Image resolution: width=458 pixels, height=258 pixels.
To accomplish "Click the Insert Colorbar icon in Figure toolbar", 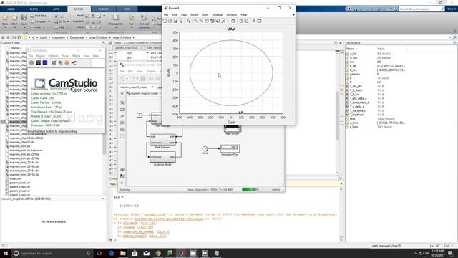I will 241,21.
